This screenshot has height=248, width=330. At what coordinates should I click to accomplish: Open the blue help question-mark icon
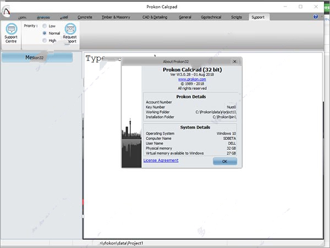coord(316,17)
